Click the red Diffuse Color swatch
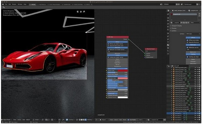 (x=123, y=71)
